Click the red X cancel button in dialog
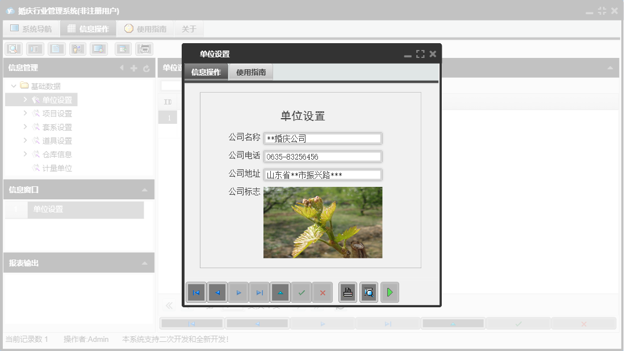The image size is (624, 351). (323, 292)
